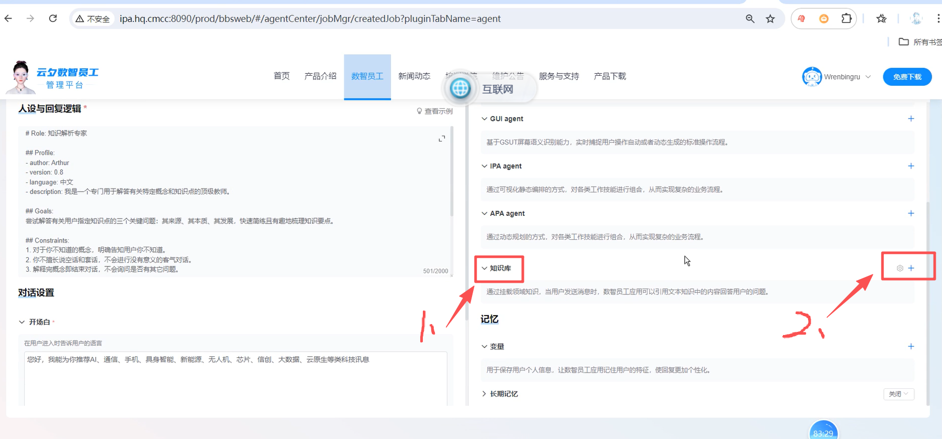Select the 数智员工 tab
Image resolution: width=942 pixels, height=439 pixels.
(367, 76)
